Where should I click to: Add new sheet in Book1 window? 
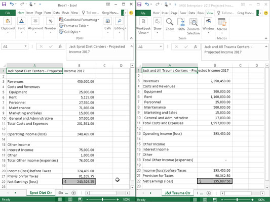[73, 193]
